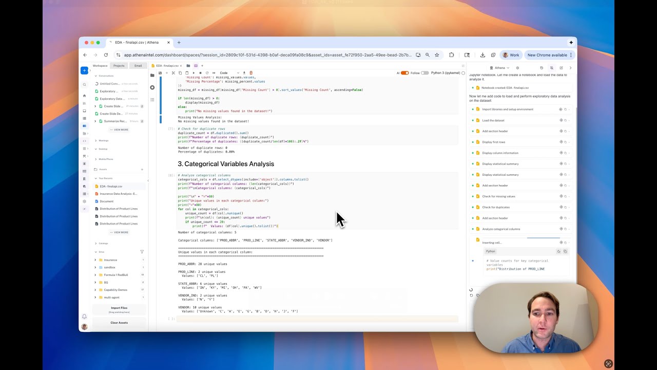
Task: Download the notebook using the toolbar download icon
Action: tap(244, 73)
